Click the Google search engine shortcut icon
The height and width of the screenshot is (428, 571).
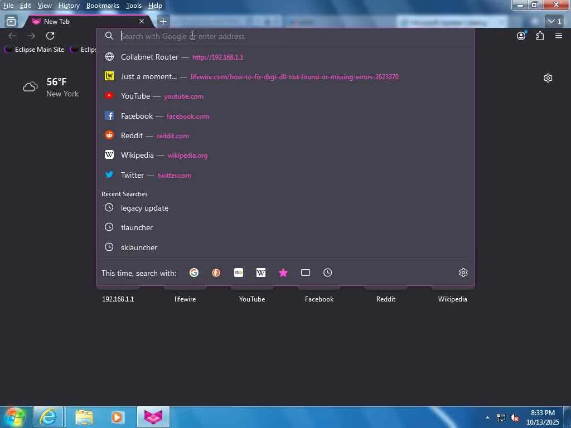[193, 273]
